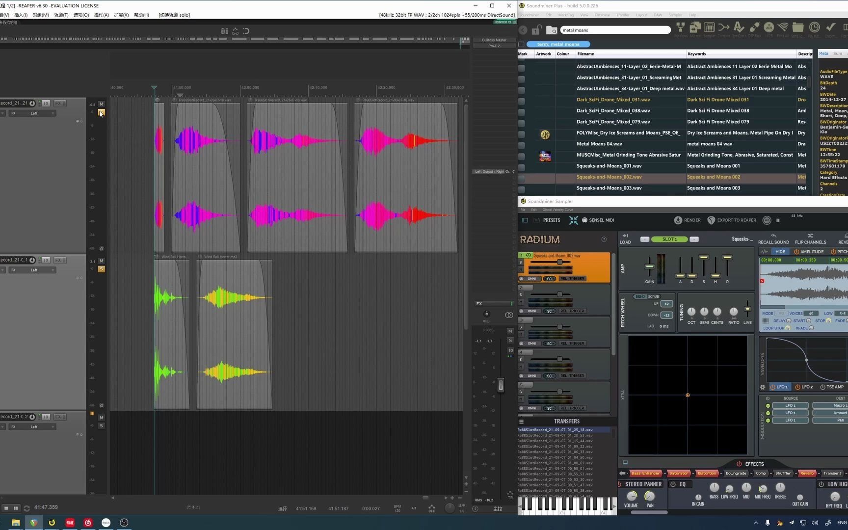This screenshot has height=530, width=848.
Task: Open the 选项(O) menu in REAPER
Action: click(x=81, y=15)
